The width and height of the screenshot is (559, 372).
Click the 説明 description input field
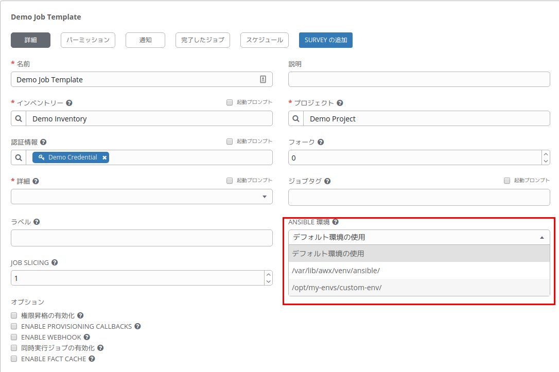click(x=419, y=79)
